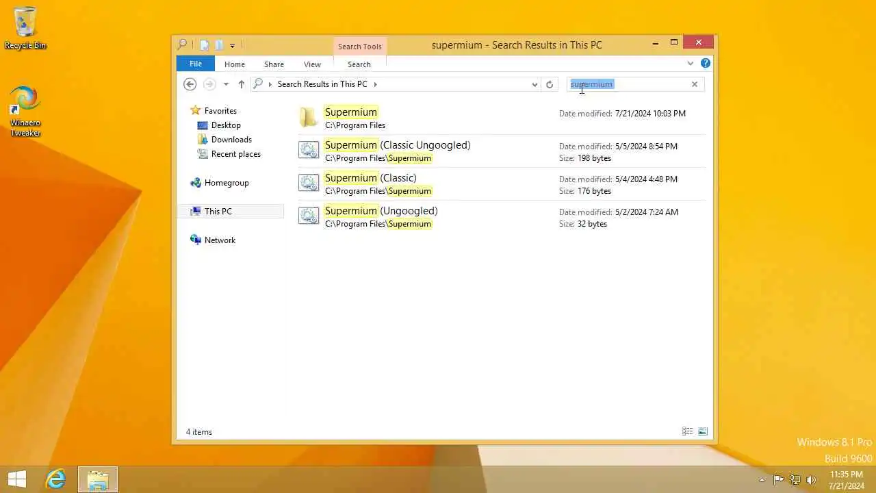Image resolution: width=876 pixels, height=493 pixels.
Task: Select This PC in the navigation pane
Action: (218, 212)
